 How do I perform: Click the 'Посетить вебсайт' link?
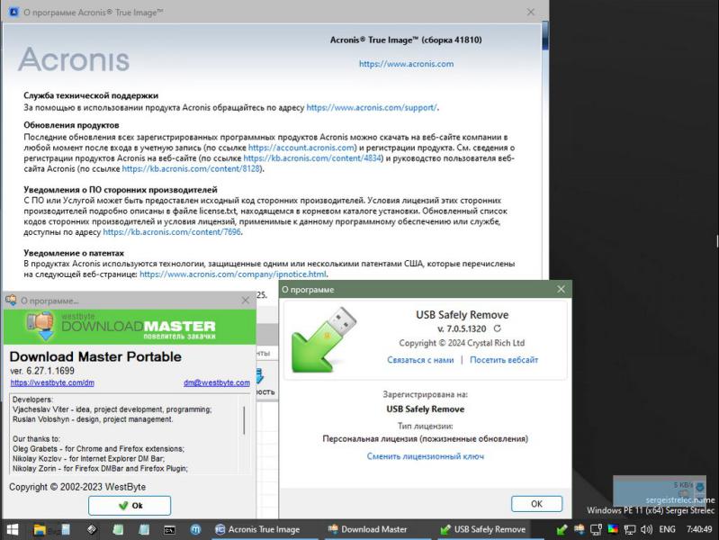click(504, 360)
